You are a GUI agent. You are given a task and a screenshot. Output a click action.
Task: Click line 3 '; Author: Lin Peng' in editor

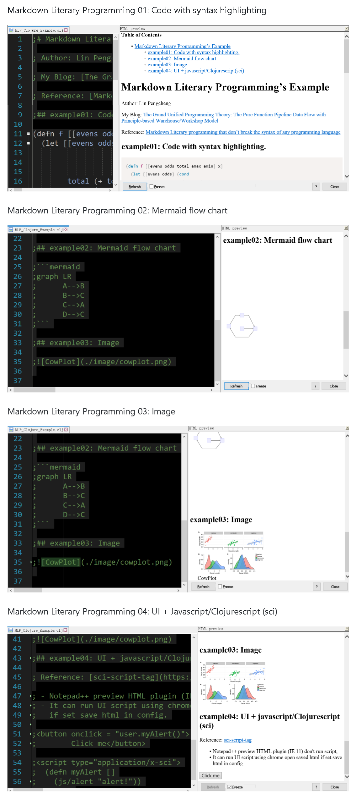pos(72,58)
